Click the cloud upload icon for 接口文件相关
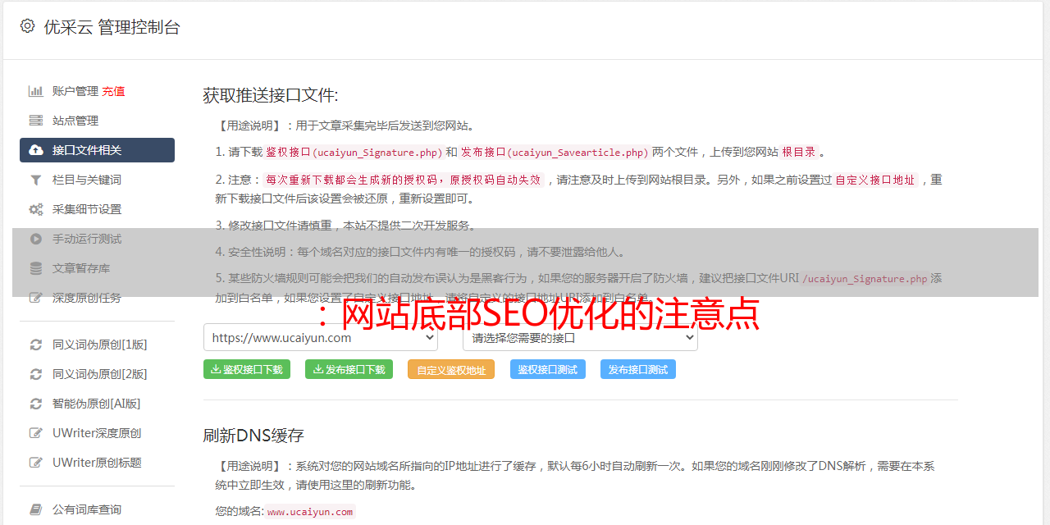Screen dimensions: 1050x525 pos(36,150)
